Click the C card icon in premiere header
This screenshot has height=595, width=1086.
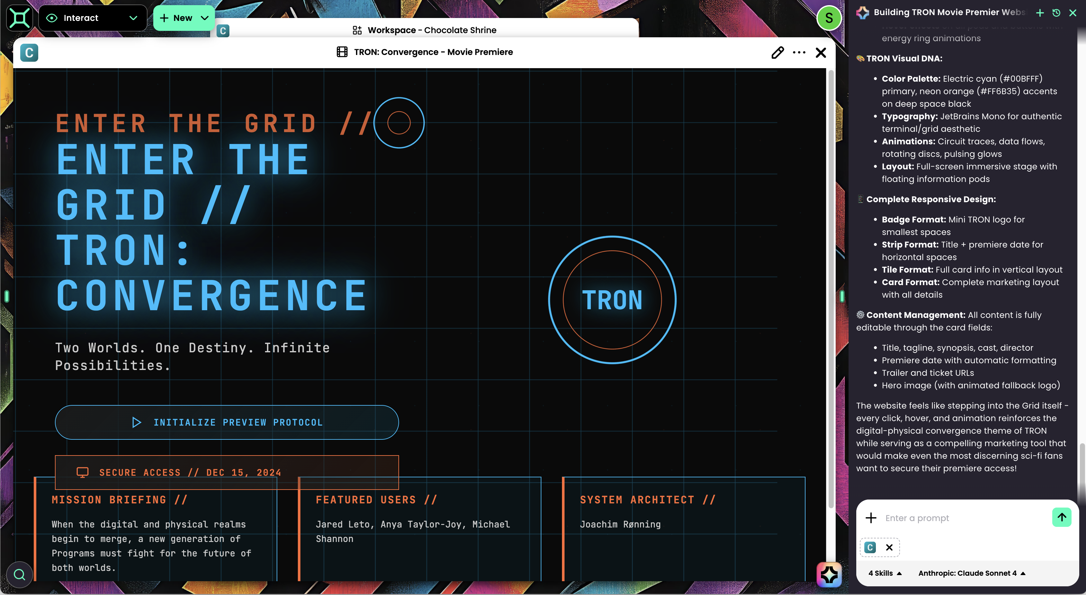click(29, 53)
